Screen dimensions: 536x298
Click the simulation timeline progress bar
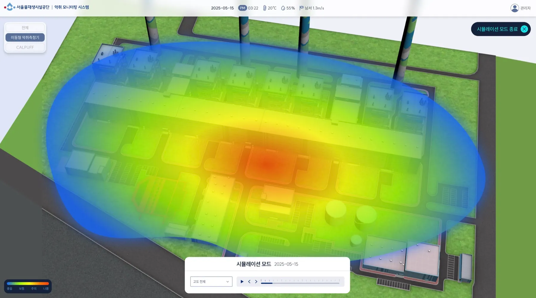pos(300,283)
